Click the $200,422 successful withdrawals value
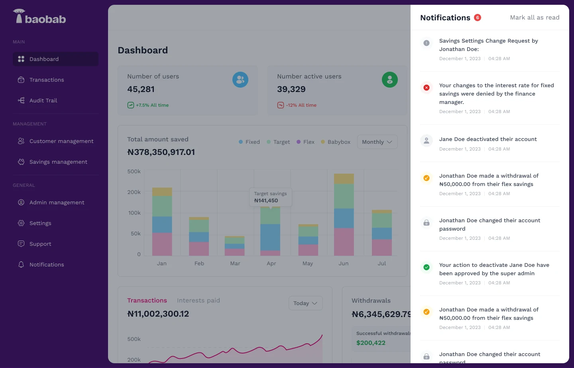Image resolution: width=574 pixels, height=368 pixels. click(x=371, y=343)
